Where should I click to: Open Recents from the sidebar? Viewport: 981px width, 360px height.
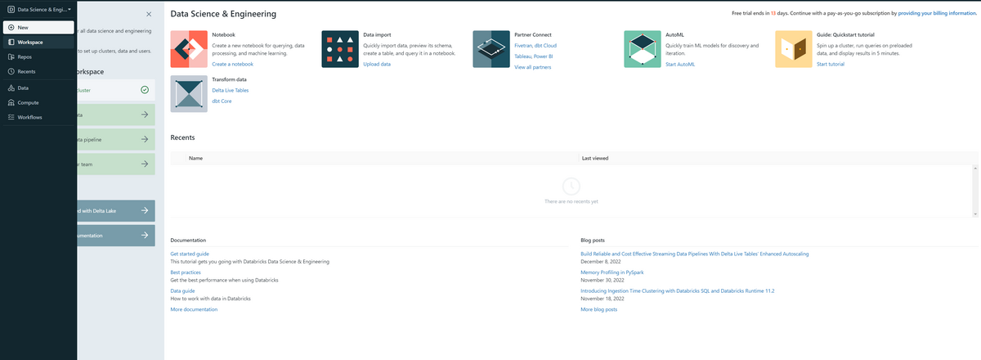(x=38, y=72)
